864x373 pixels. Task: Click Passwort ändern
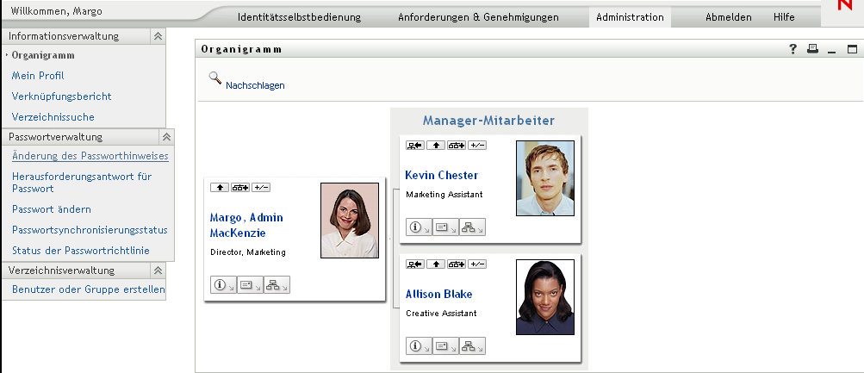pyautogui.click(x=52, y=209)
